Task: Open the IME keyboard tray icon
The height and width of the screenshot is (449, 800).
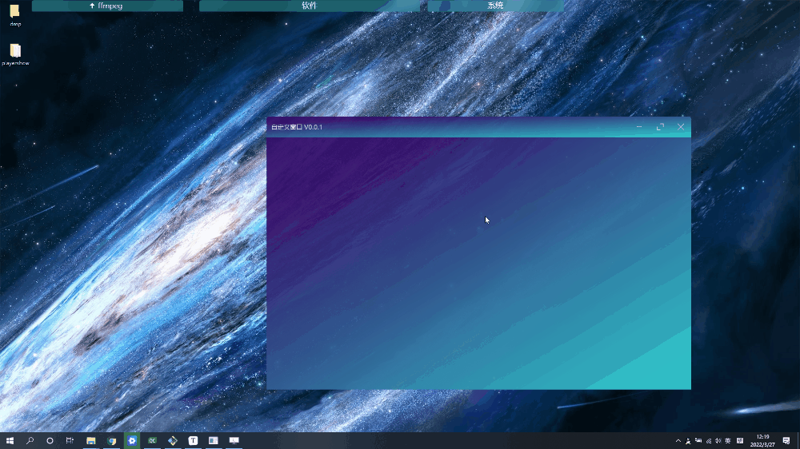Action: point(740,441)
